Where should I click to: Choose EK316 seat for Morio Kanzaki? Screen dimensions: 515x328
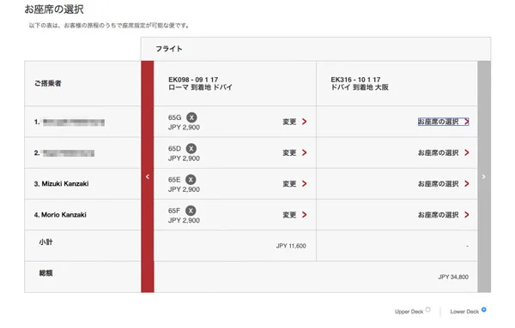pos(443,215)
